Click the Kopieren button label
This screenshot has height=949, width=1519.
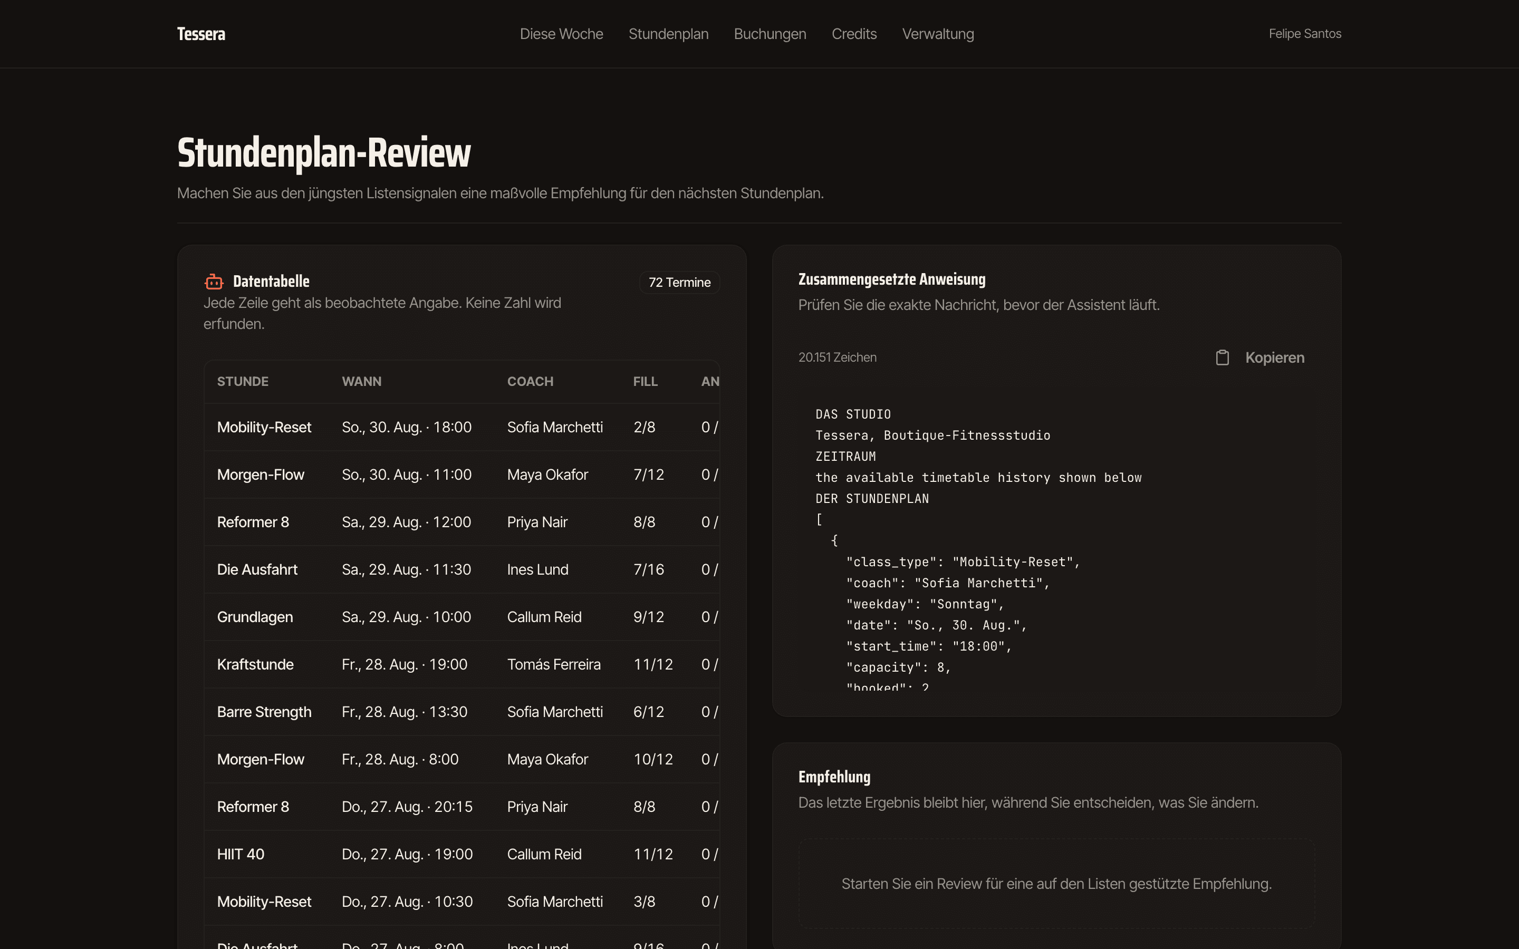click(1275, 358)
